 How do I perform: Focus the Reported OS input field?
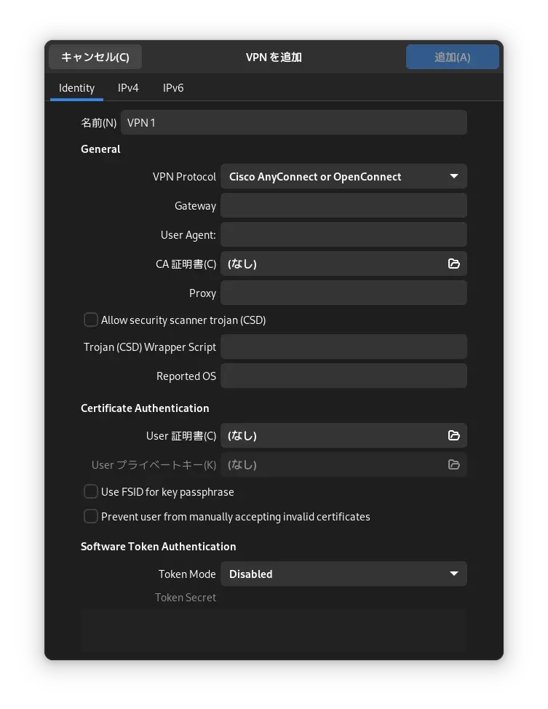(x=344, y=376)
